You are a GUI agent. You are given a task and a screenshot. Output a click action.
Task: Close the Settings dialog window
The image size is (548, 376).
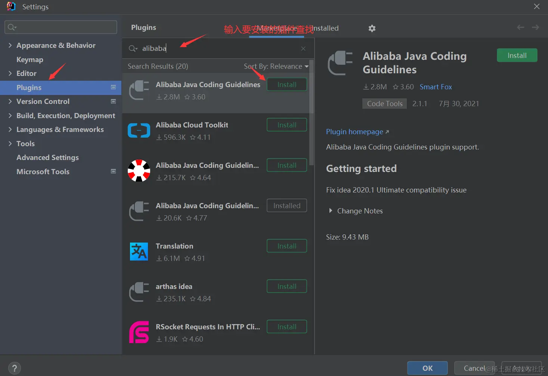tap(537, 6)
